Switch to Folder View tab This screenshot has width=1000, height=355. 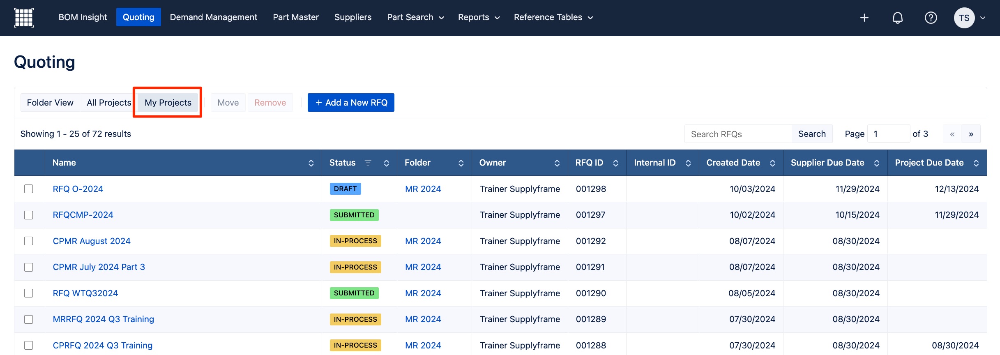[50, 103]
